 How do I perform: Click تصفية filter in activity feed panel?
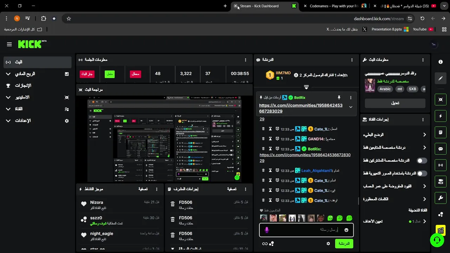143,189
